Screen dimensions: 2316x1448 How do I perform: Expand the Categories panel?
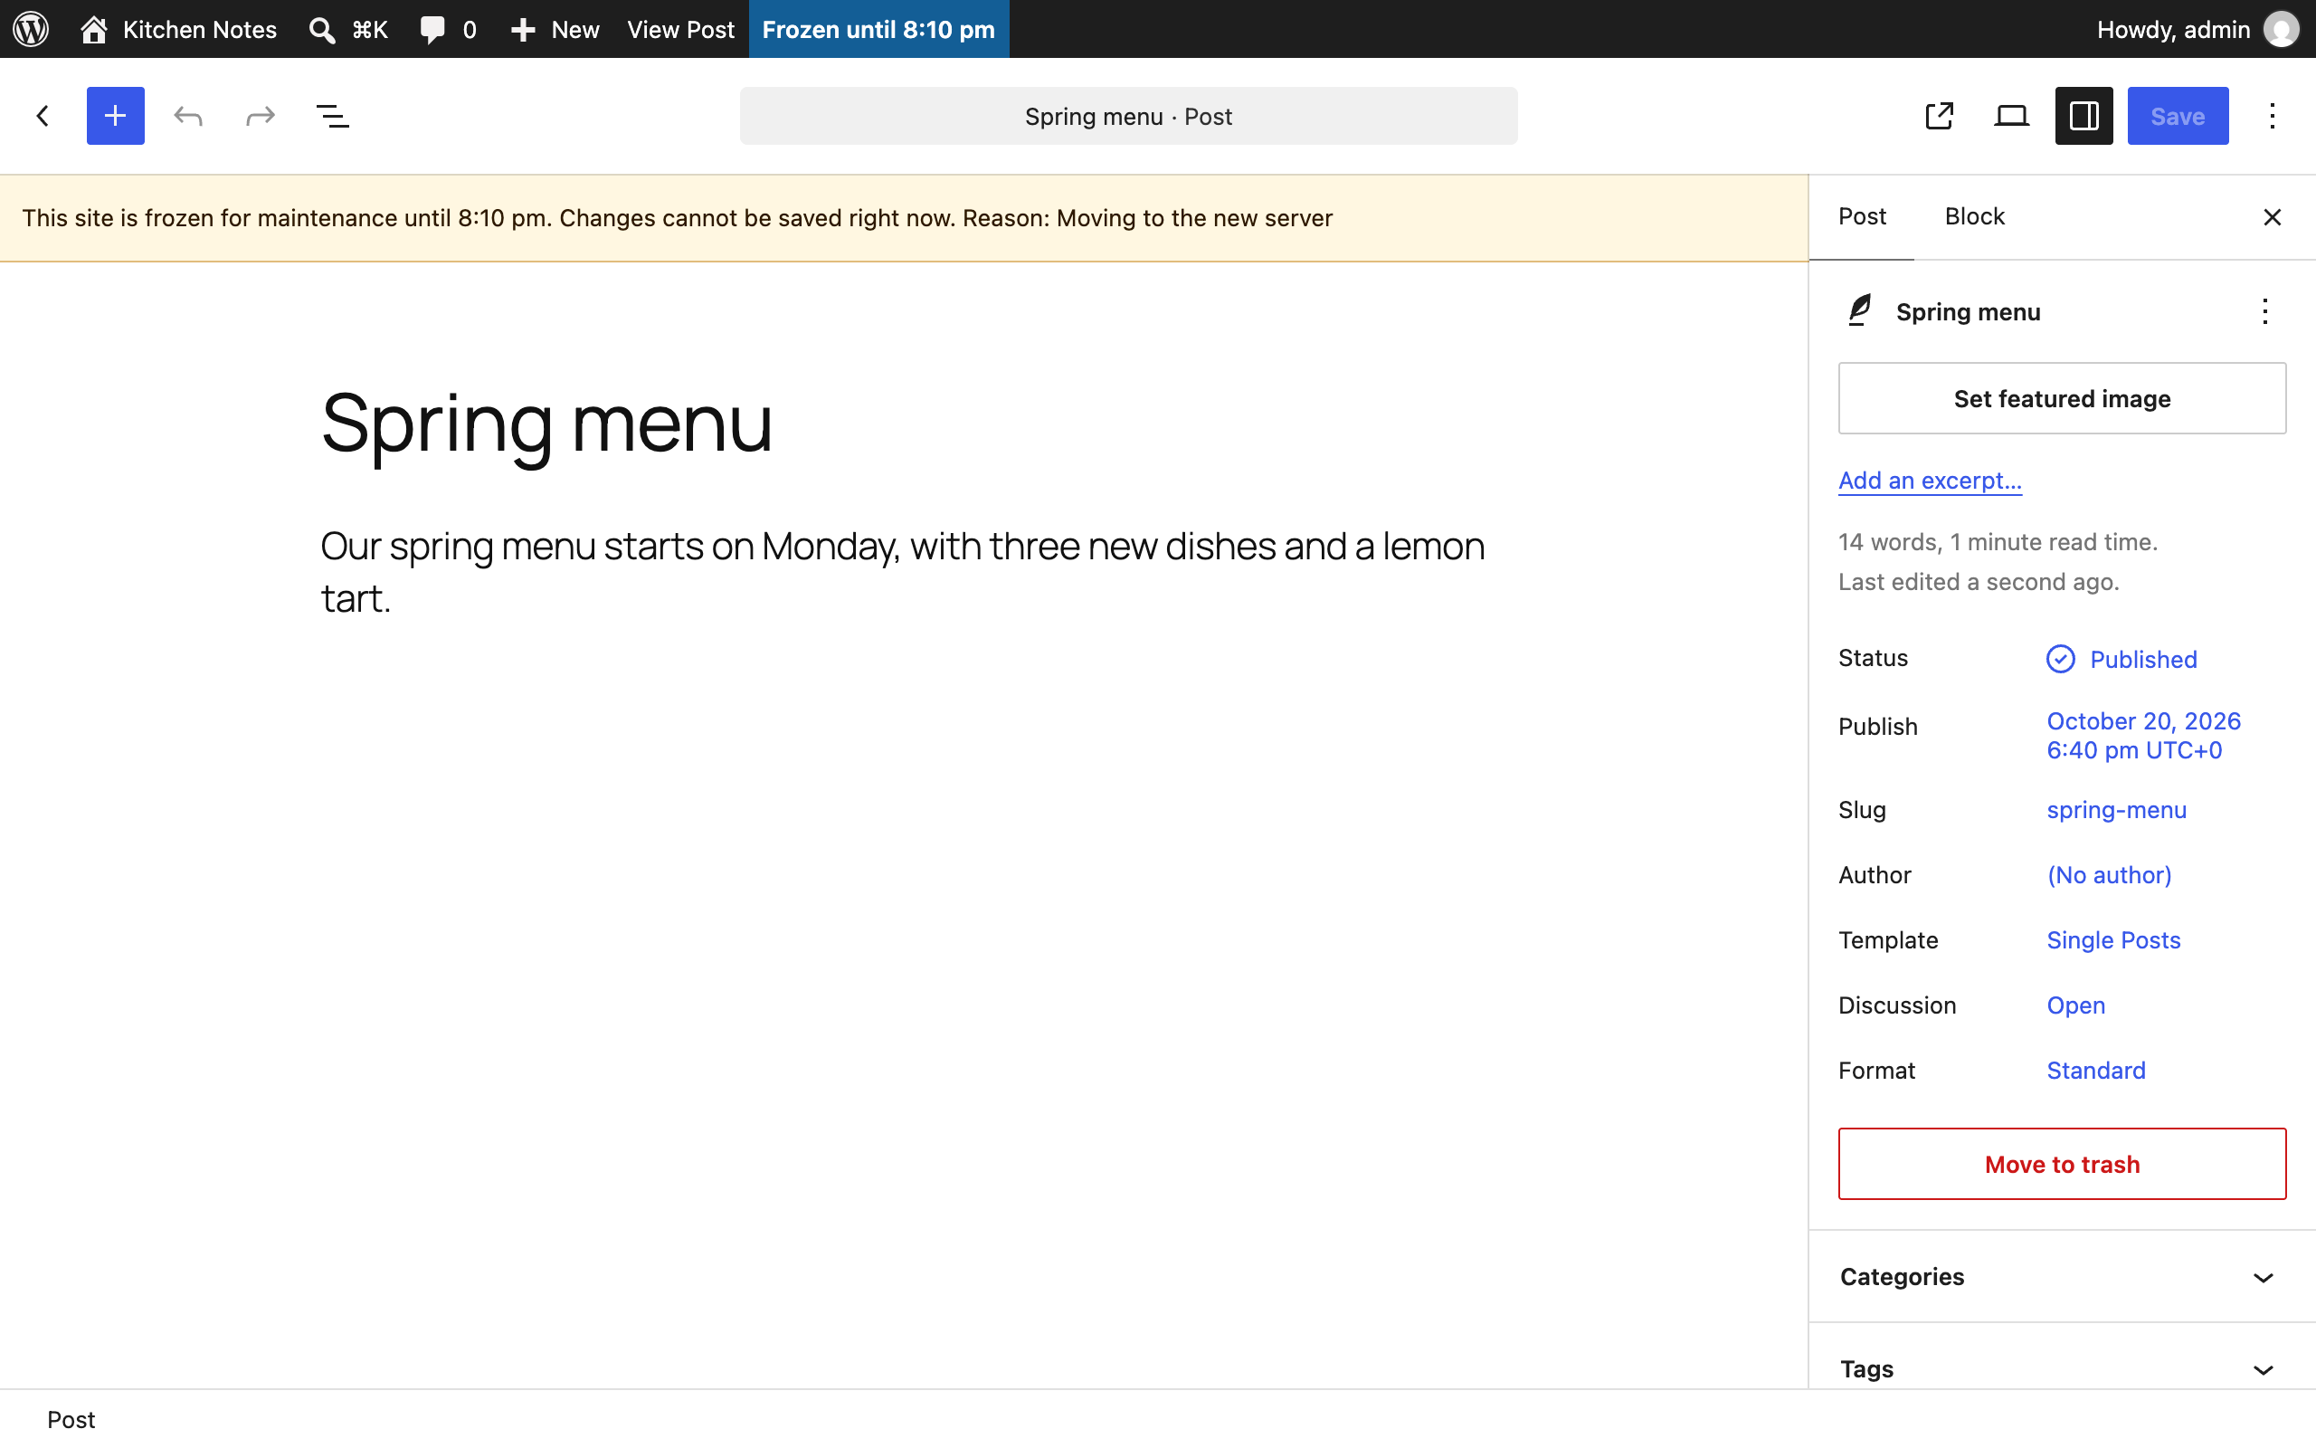tap(2062, 1277)
